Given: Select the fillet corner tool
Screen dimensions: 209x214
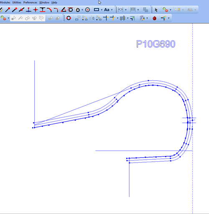Looking at the screenshot, I should 56,10.
